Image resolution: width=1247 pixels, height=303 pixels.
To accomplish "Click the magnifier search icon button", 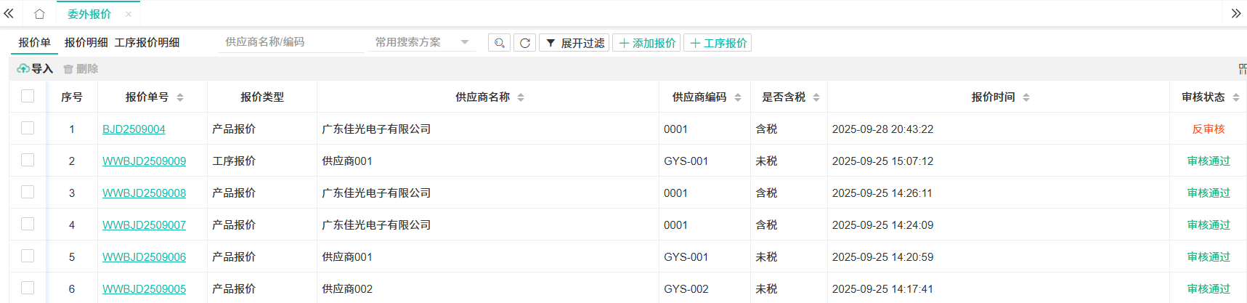I will 499,43.
